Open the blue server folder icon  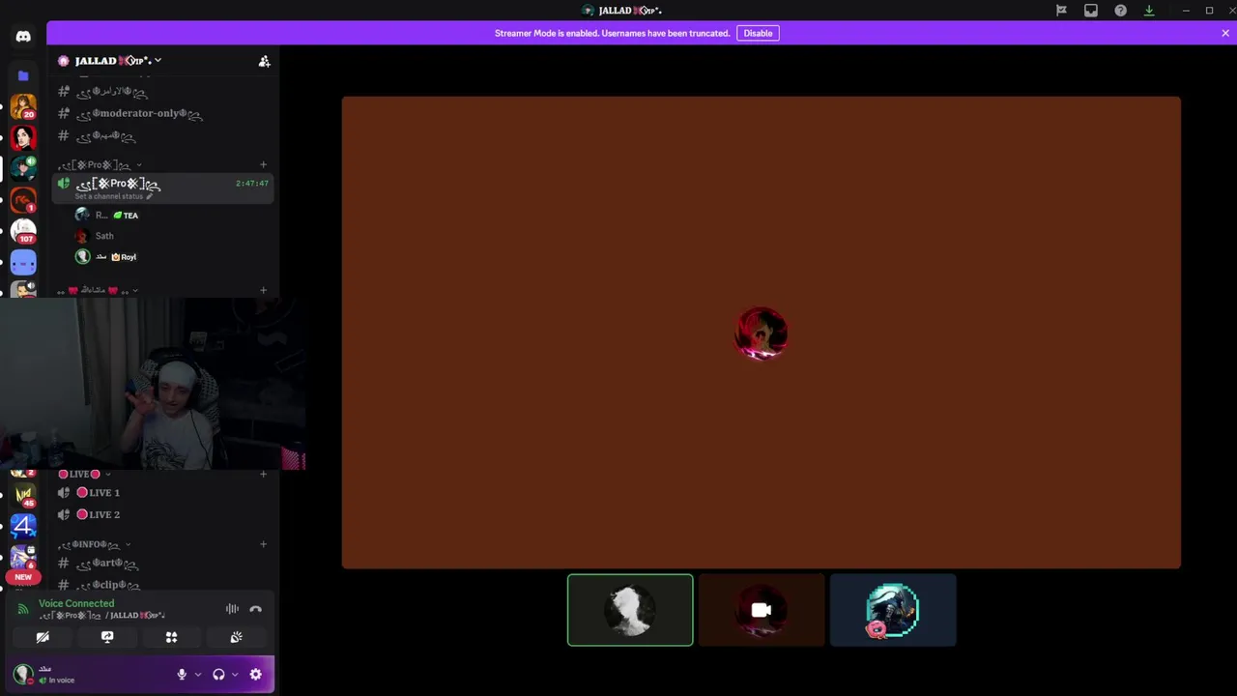tap(23, 75)
